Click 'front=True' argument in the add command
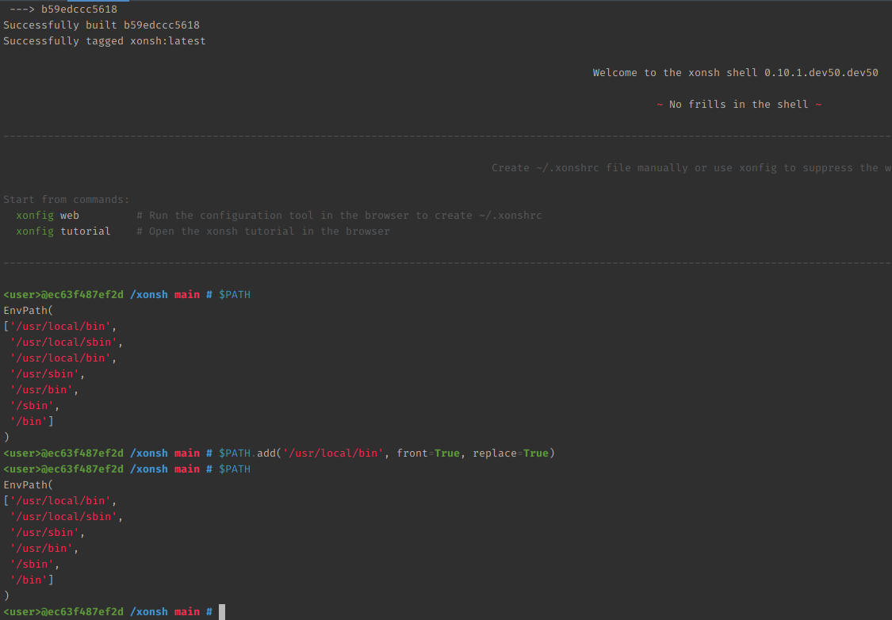 click(x=428, y=454)
